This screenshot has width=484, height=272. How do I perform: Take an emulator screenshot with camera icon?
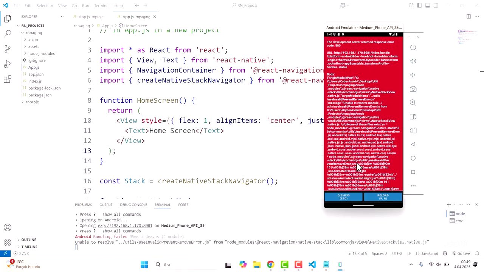tap(413, 89)
